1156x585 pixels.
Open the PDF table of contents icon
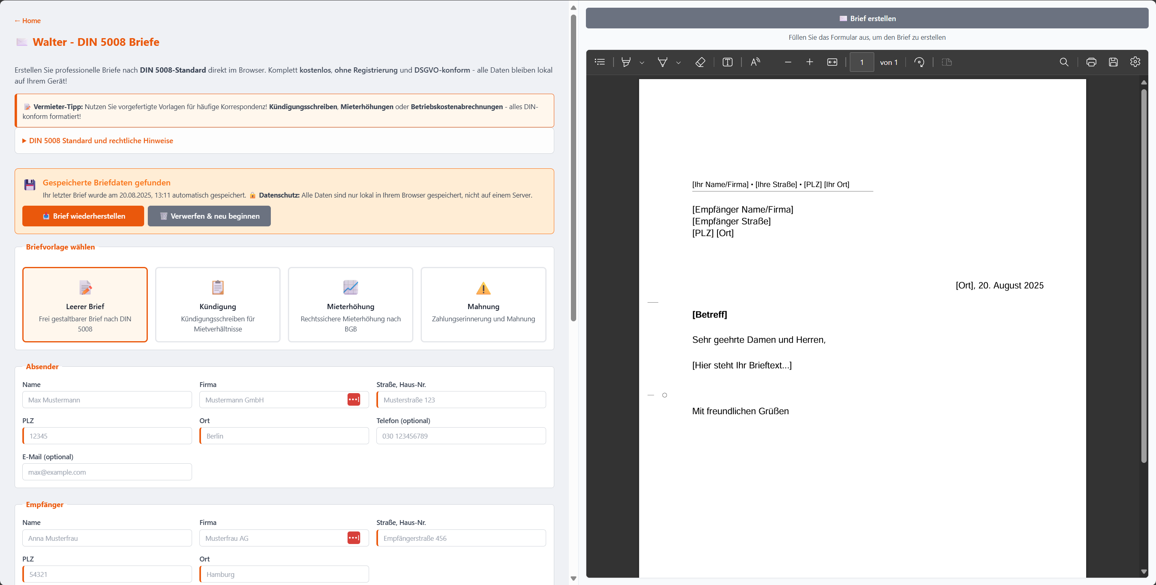pos(600,62)
